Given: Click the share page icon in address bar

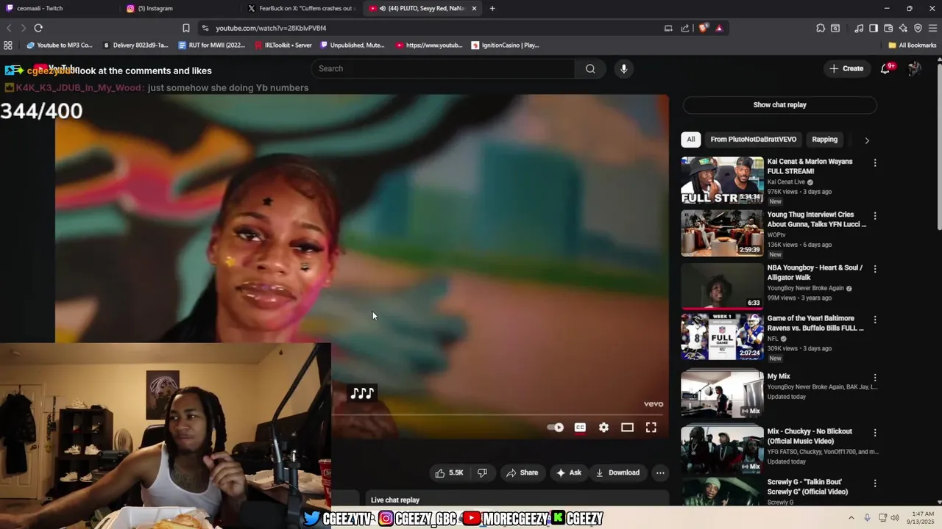Looking at the screenshot, I should pyautogui.click(x=685, y=28).
